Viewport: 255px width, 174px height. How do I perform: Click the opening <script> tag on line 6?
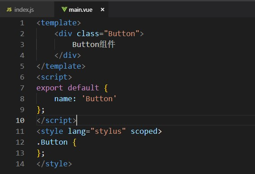pyautogui.click(x=54, y=77)
